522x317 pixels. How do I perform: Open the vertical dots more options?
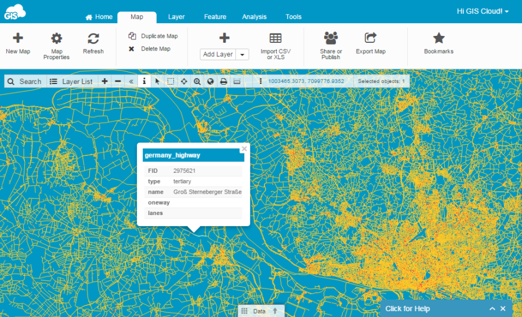(260, 82)
